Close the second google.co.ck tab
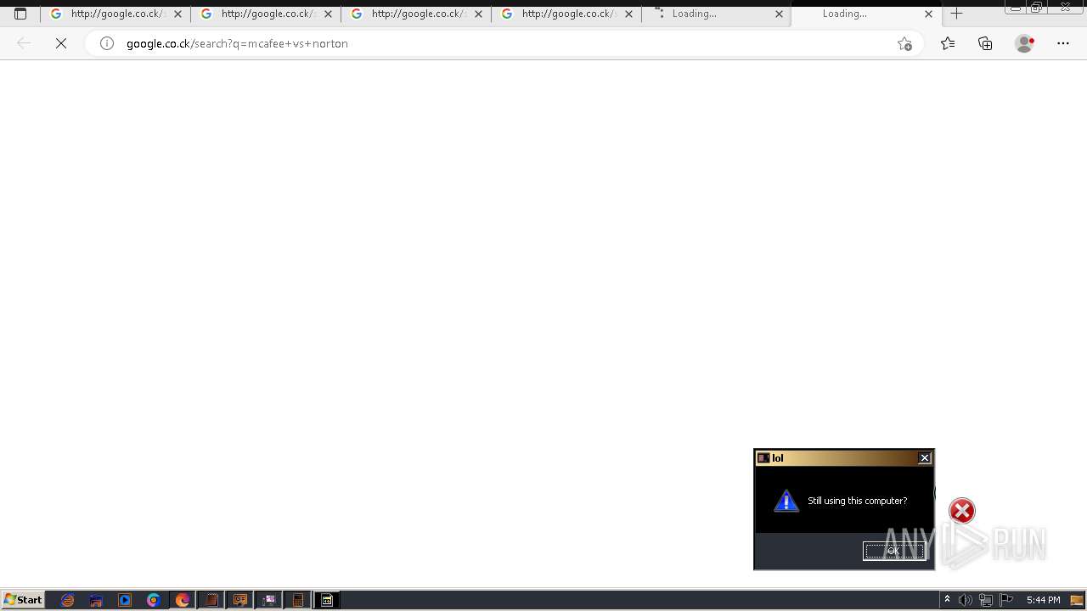The image size is (1087, 611). pos(328,14)
